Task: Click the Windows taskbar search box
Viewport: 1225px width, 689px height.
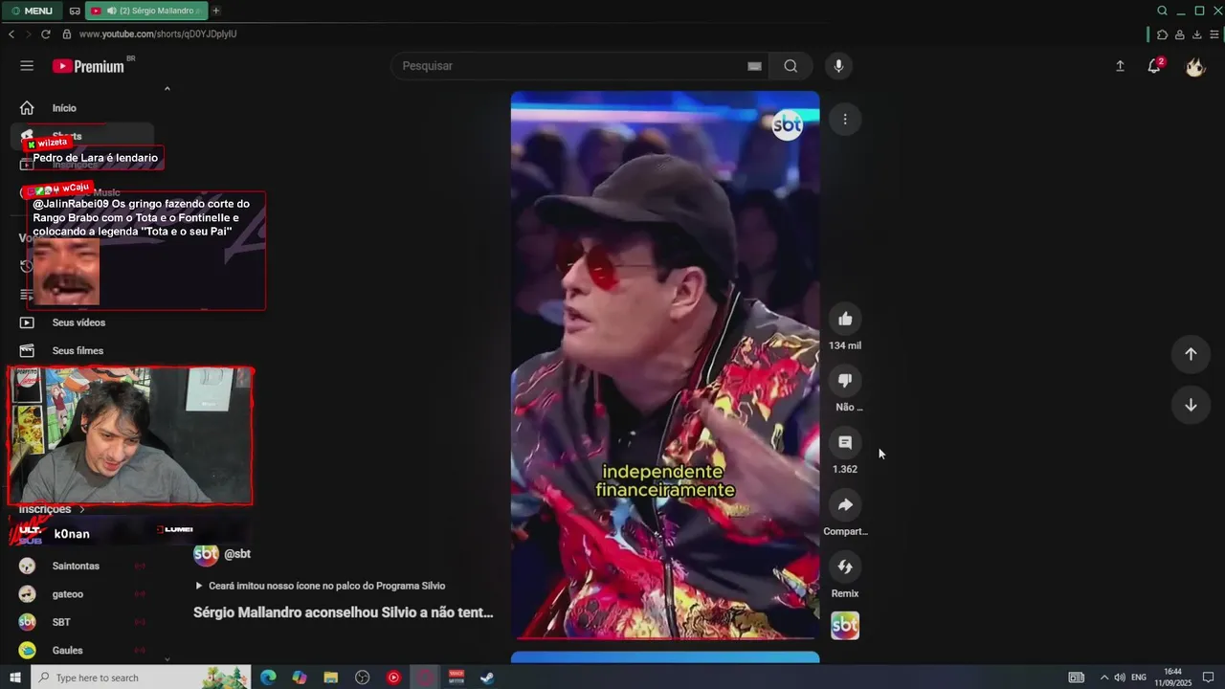Action: (142, 678)
